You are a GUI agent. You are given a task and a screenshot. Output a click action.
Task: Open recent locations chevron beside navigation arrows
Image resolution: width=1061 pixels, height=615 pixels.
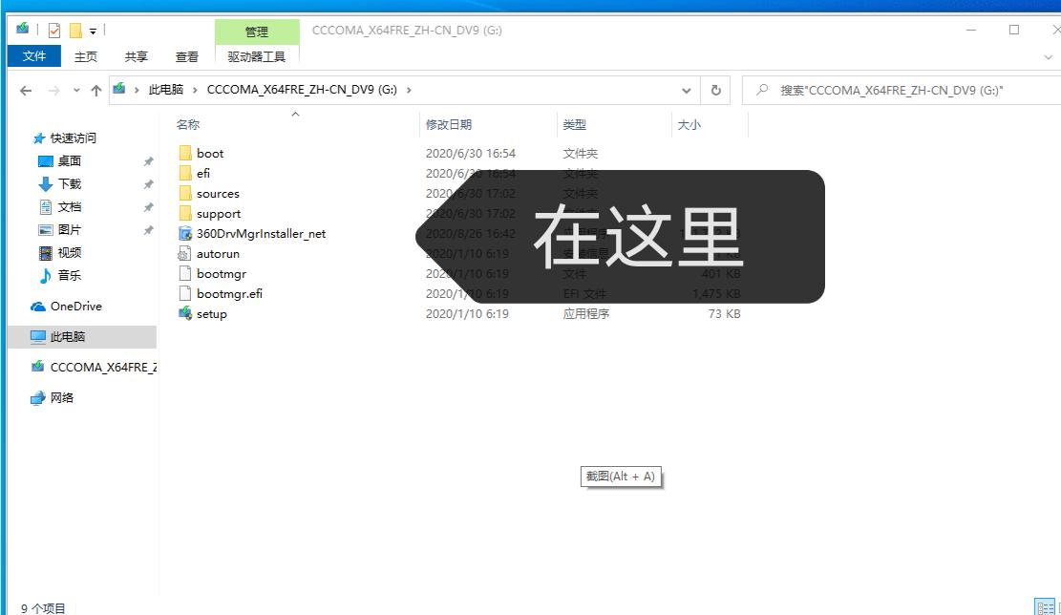[x=76, y=90]
